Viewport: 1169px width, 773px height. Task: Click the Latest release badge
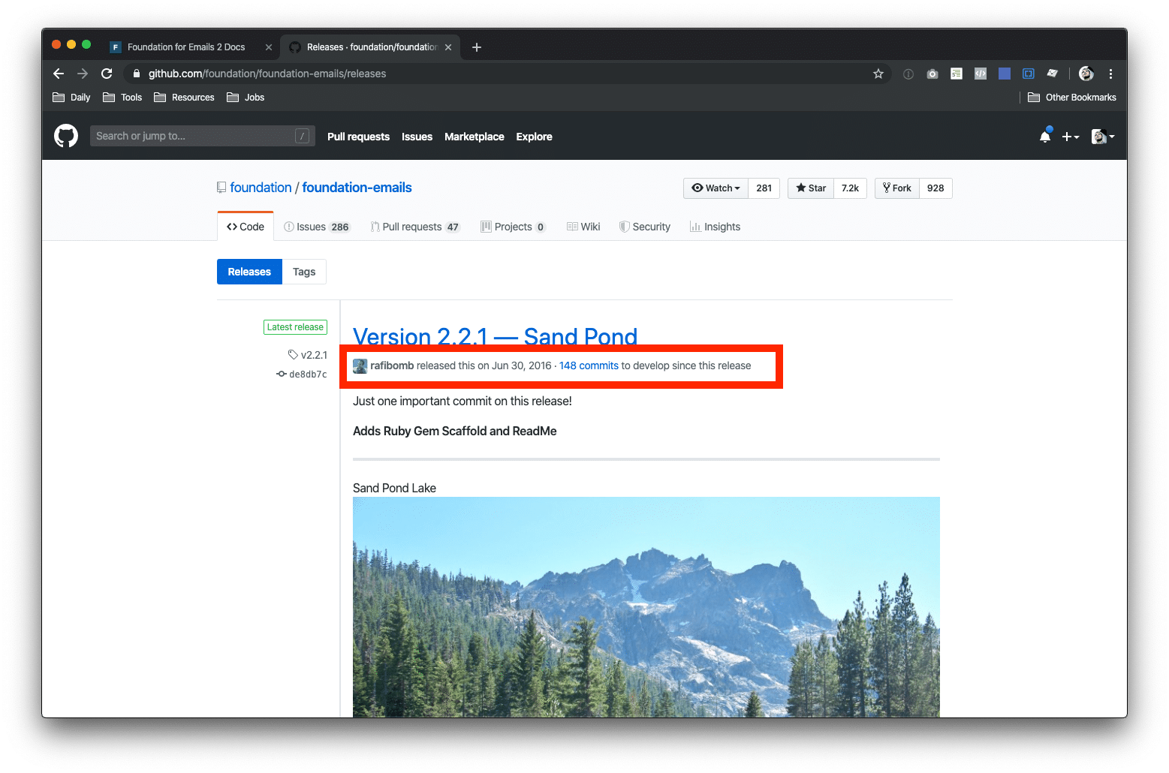click(x=295, y=327)
